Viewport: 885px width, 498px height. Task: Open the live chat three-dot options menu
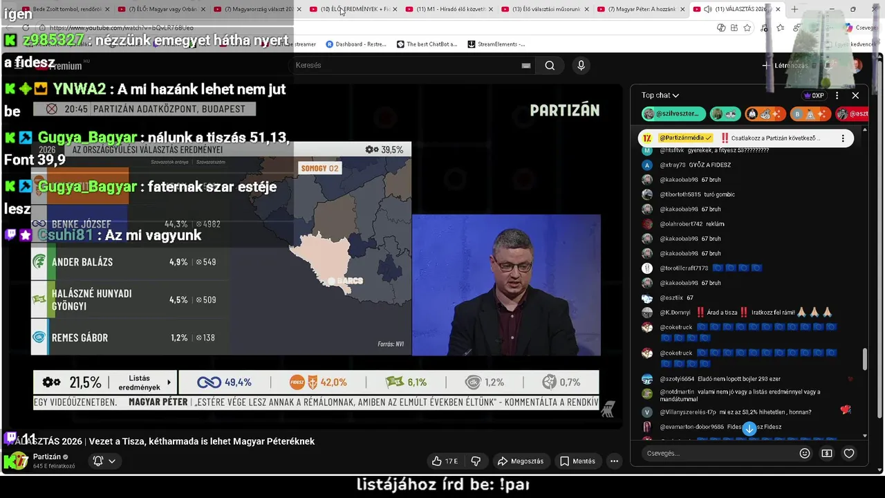tap(837, 95)
